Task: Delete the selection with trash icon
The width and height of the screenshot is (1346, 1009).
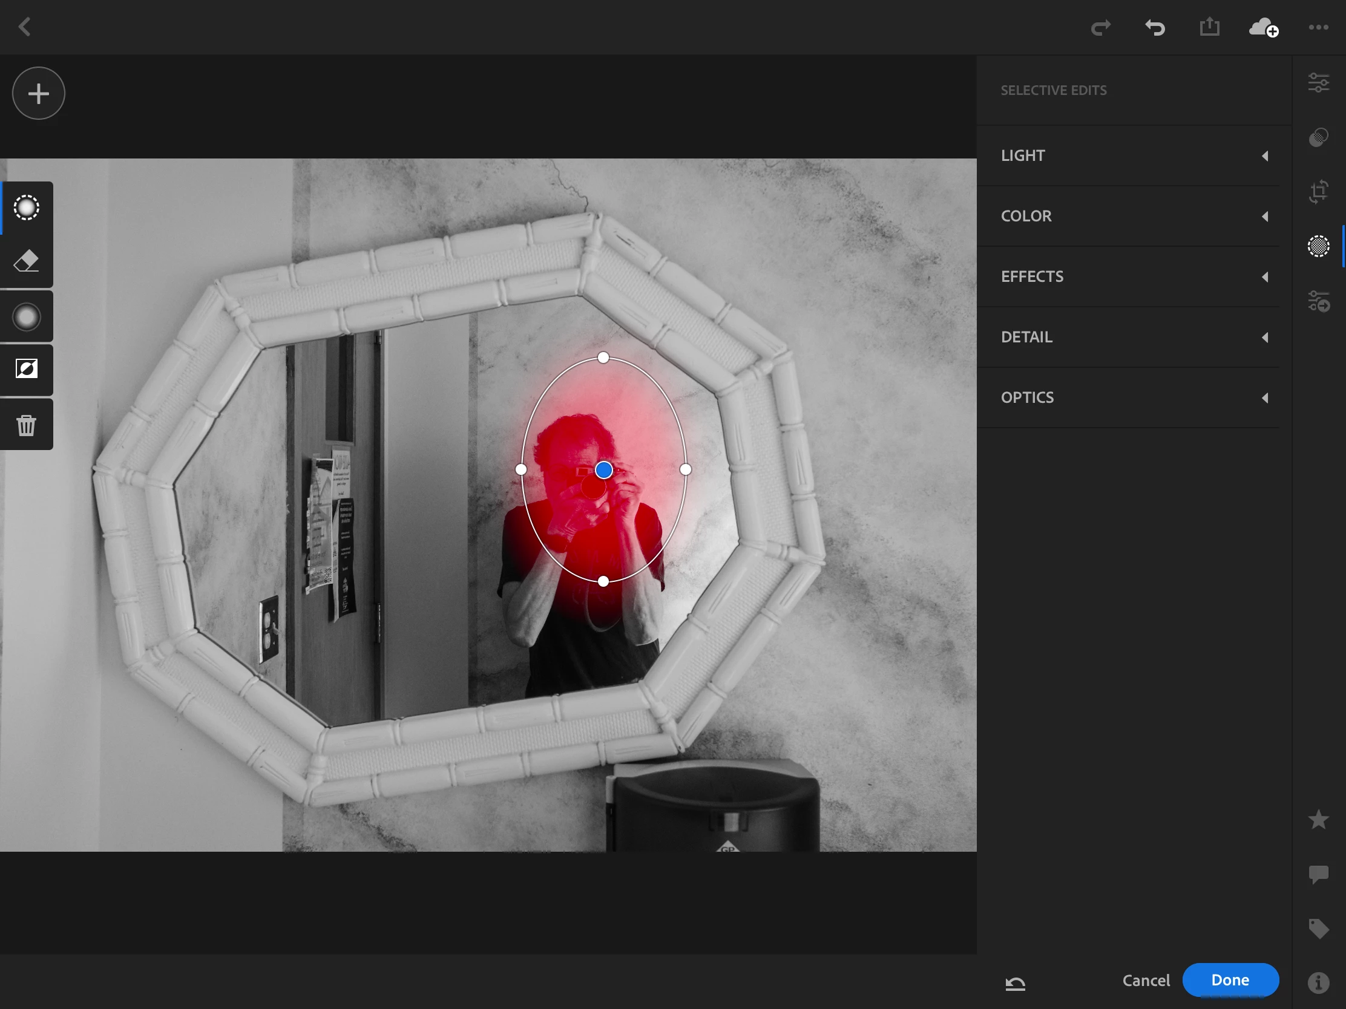Action: coord(26,425)
